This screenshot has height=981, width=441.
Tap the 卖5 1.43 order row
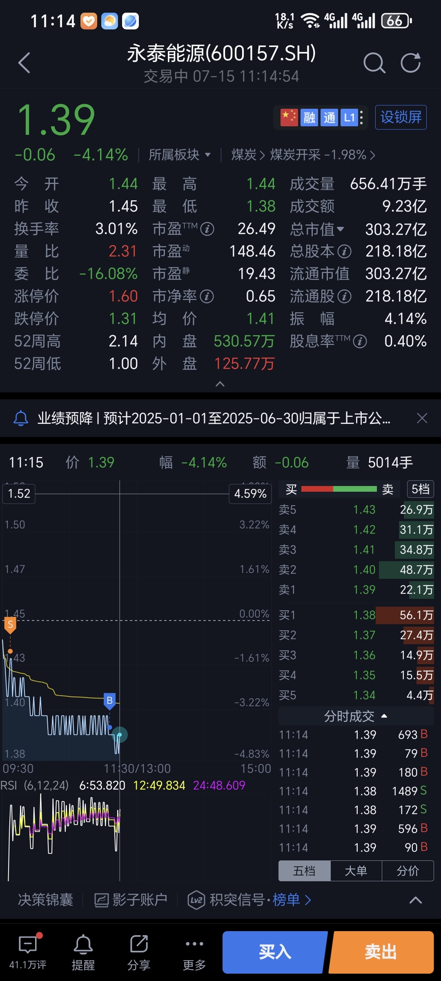356,509
